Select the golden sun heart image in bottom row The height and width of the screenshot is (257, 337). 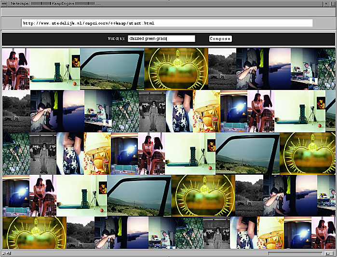tap(34, 233)
